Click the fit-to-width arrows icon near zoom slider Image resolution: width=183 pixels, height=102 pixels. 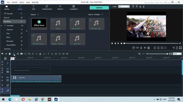(x=143, y=54)
